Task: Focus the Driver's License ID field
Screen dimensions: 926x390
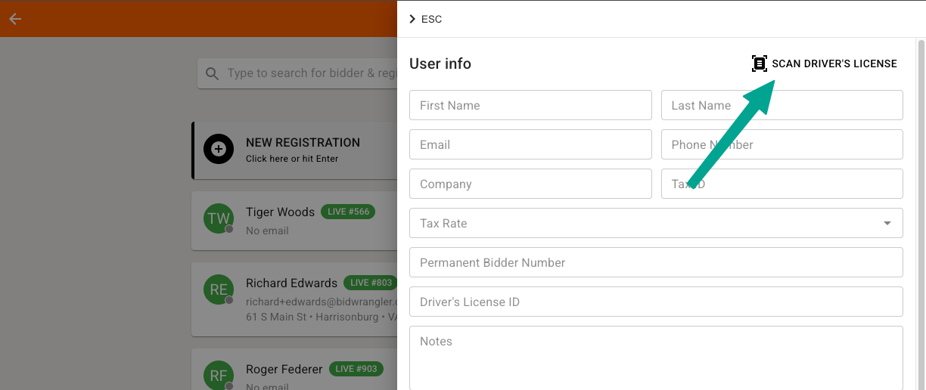Action: [x=656, y=302]
